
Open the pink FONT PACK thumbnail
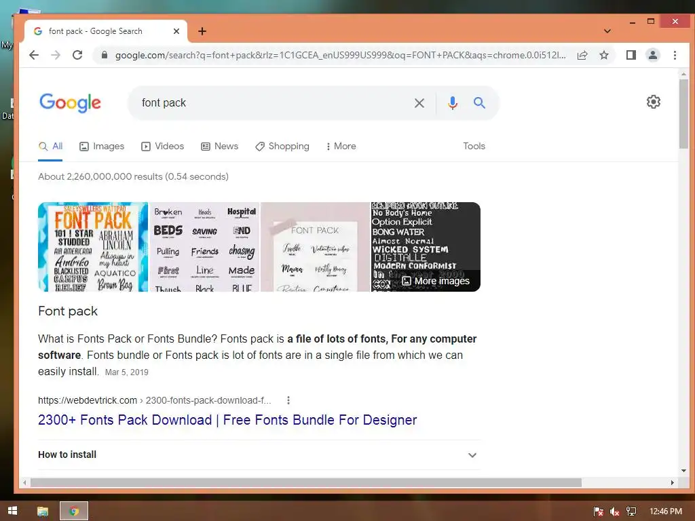coord(315,247)
